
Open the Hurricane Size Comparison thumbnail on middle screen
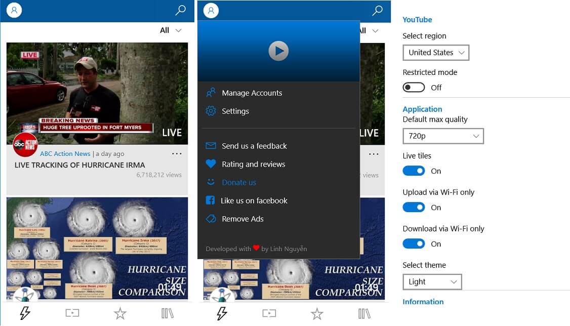(x=294, y=279)
